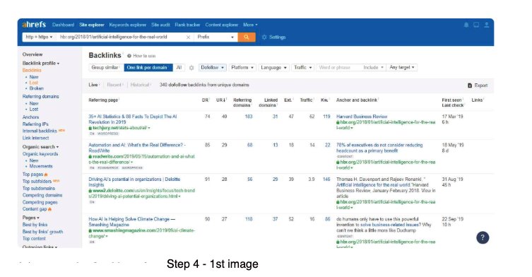Click the ahrefs logo
This screenshot has width=532, height=277.
(x=34, y=25)
